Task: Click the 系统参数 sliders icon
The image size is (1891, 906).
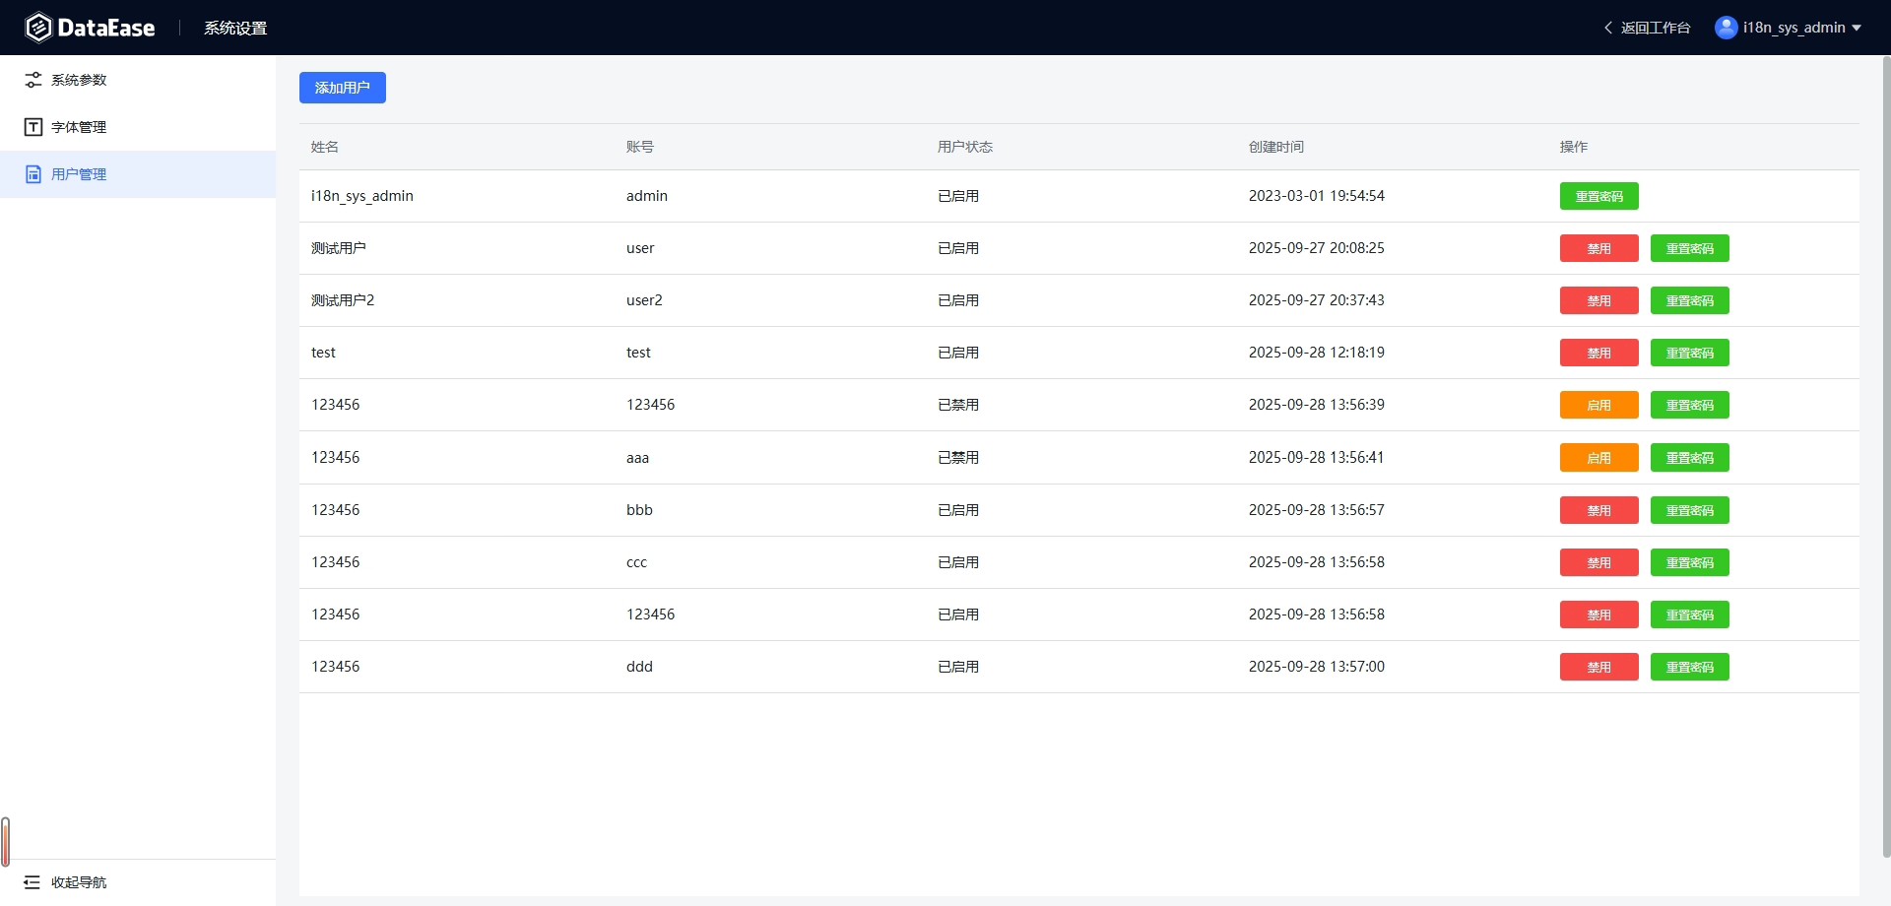Action: 33,80
